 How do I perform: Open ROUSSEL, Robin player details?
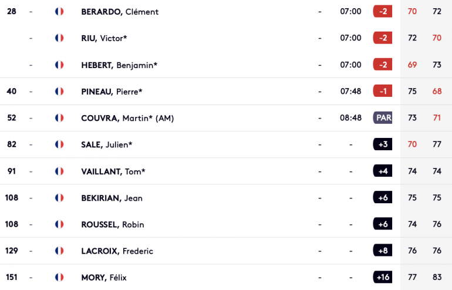tap(113, 225)
